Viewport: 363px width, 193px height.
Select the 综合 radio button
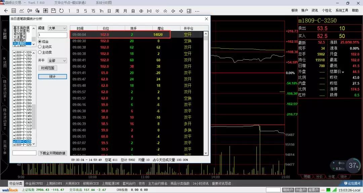[x=40, y=42]
